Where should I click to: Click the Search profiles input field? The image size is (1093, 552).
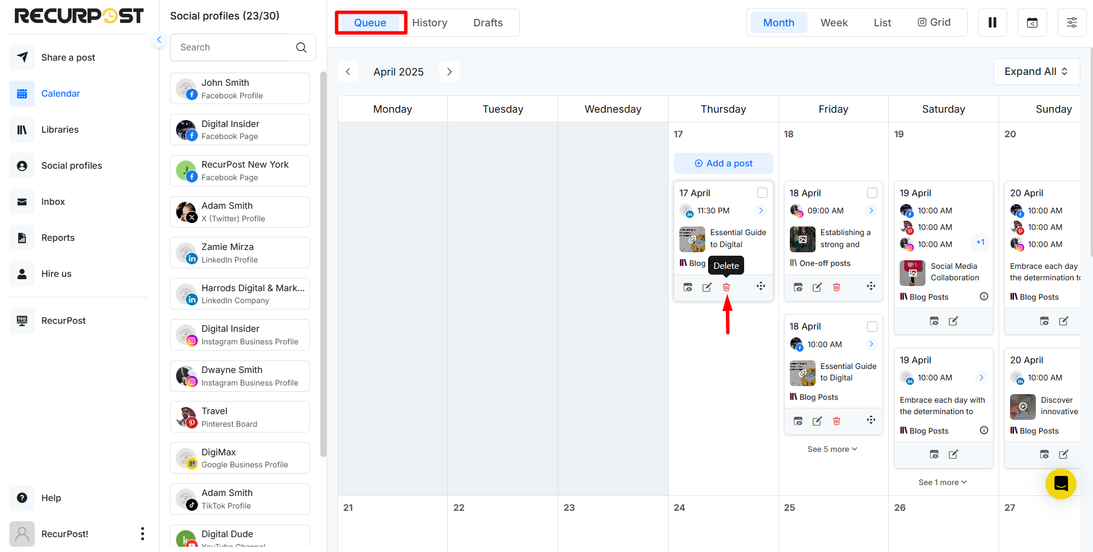243,47
